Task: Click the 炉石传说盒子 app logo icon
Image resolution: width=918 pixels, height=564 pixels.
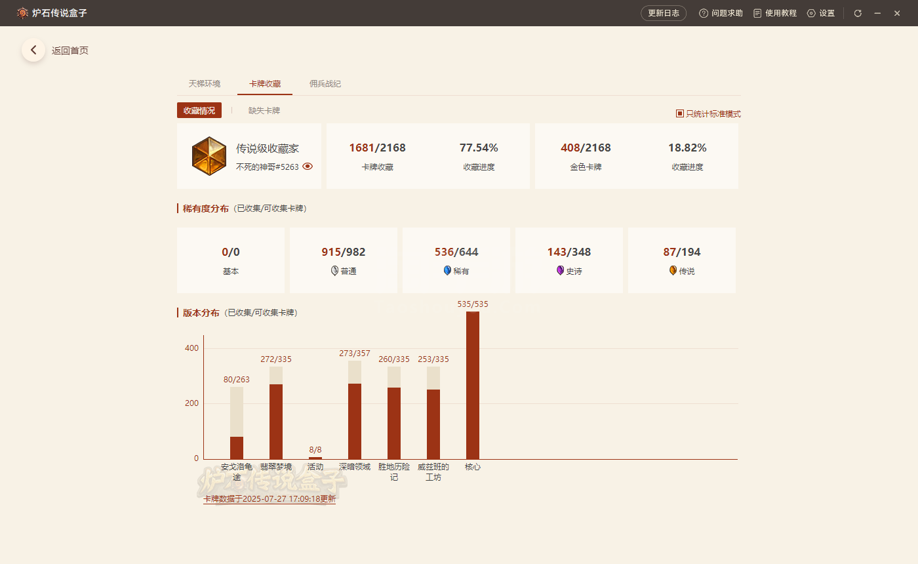Action: 22,13
